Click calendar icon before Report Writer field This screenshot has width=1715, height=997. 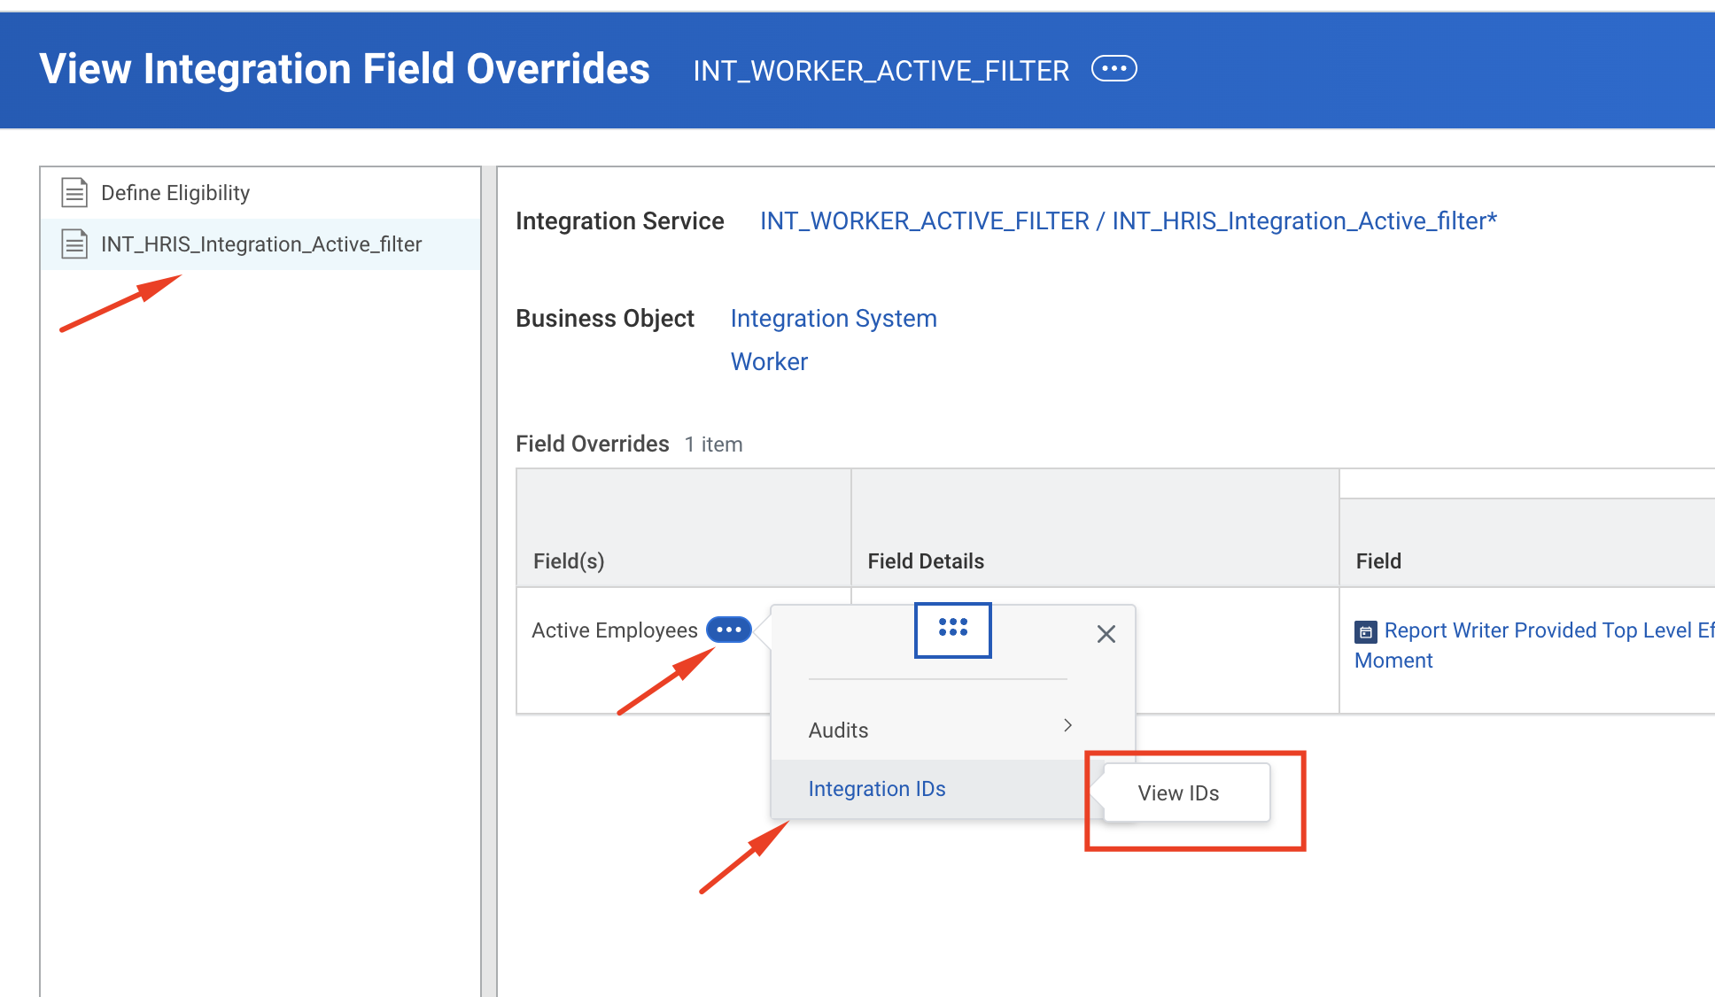click(x=1365, y=631)
